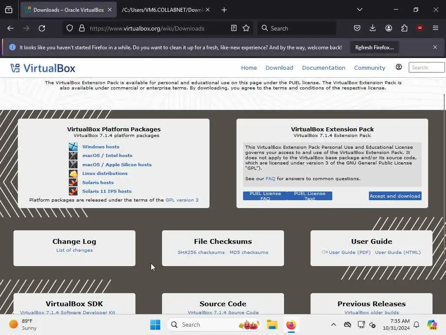Switch to the Downloads – Oracle VirtualBox tab
This screenshot has width=446, height=335.
(68, 10)
